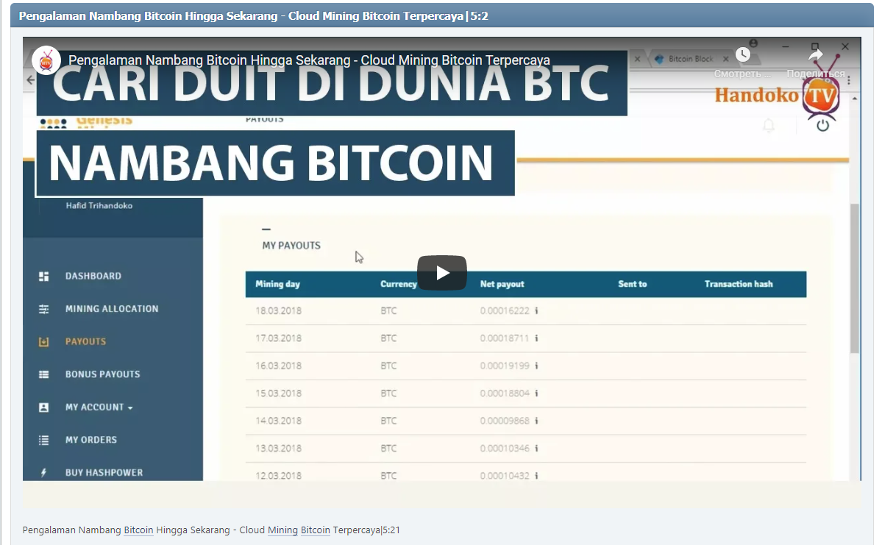
Task: Open the notifications bell icon
Action: [769, 125]
